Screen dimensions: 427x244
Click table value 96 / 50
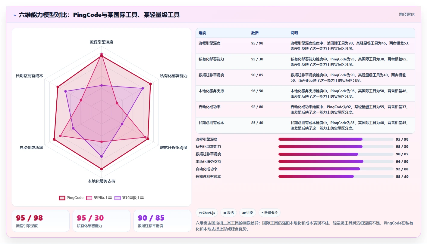coord(257,91)
